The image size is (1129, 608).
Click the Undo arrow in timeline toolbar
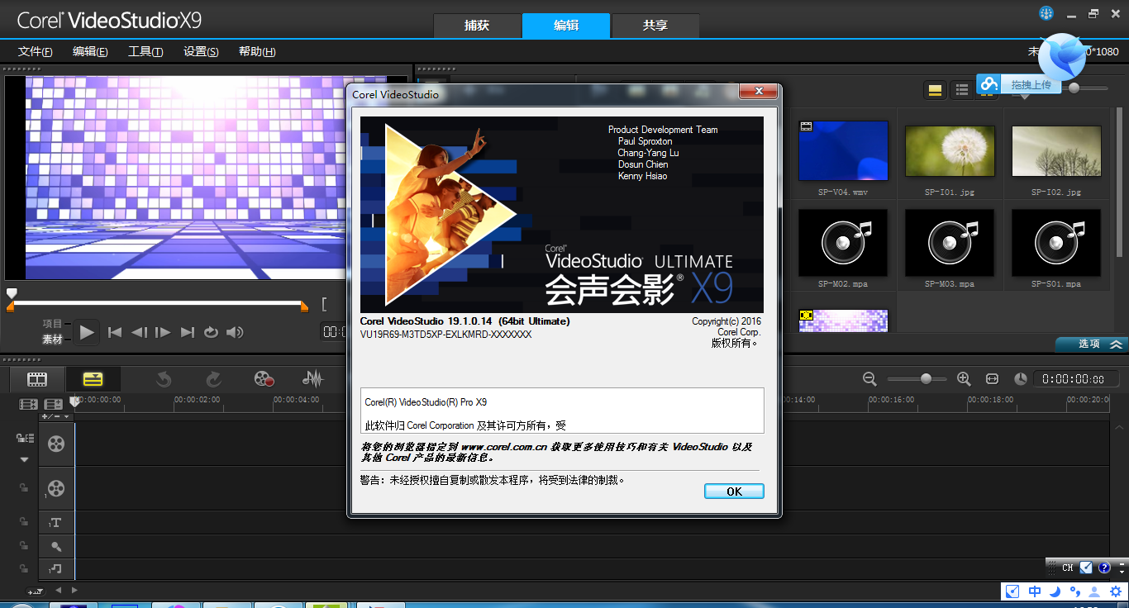click(164, 379)
